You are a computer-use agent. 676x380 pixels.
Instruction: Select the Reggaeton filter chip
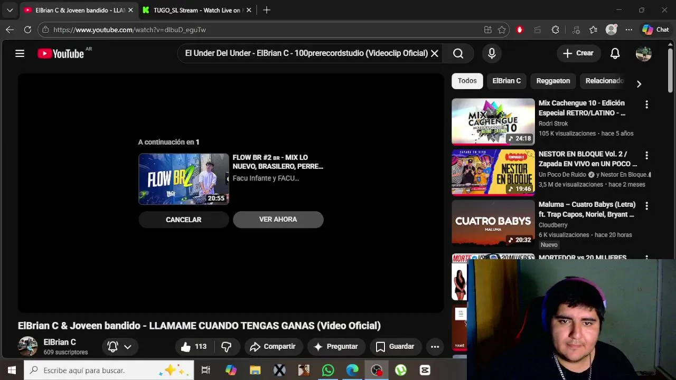click(553, 81)
